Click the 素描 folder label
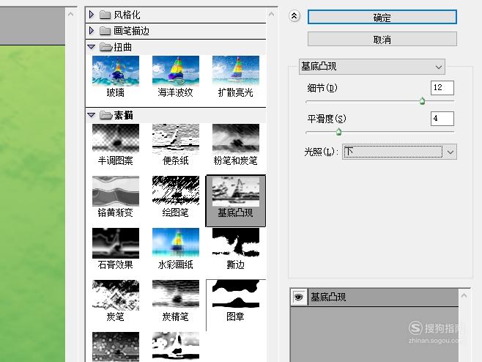Image resolution: width=482 pixels, height=362 pixels. click(123, 115)
